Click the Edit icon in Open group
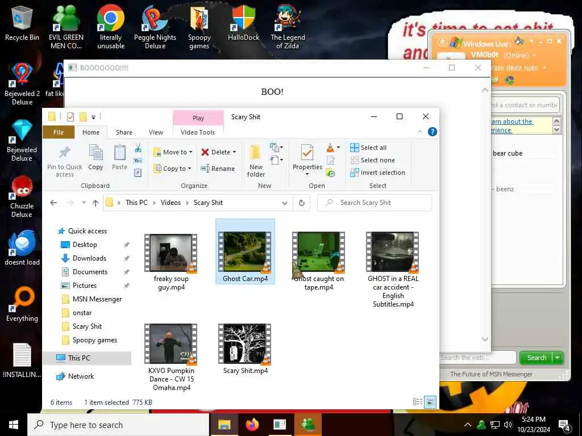This screenshot has height=436, width=582. pos(330,160)
